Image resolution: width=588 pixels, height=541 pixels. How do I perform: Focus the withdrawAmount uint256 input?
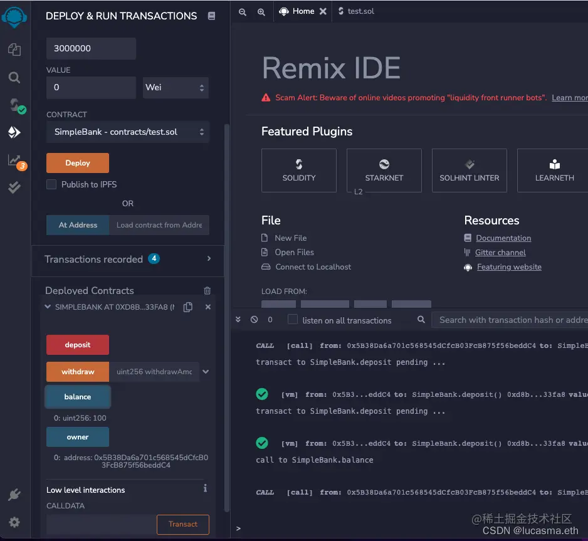tap(154, 372)
